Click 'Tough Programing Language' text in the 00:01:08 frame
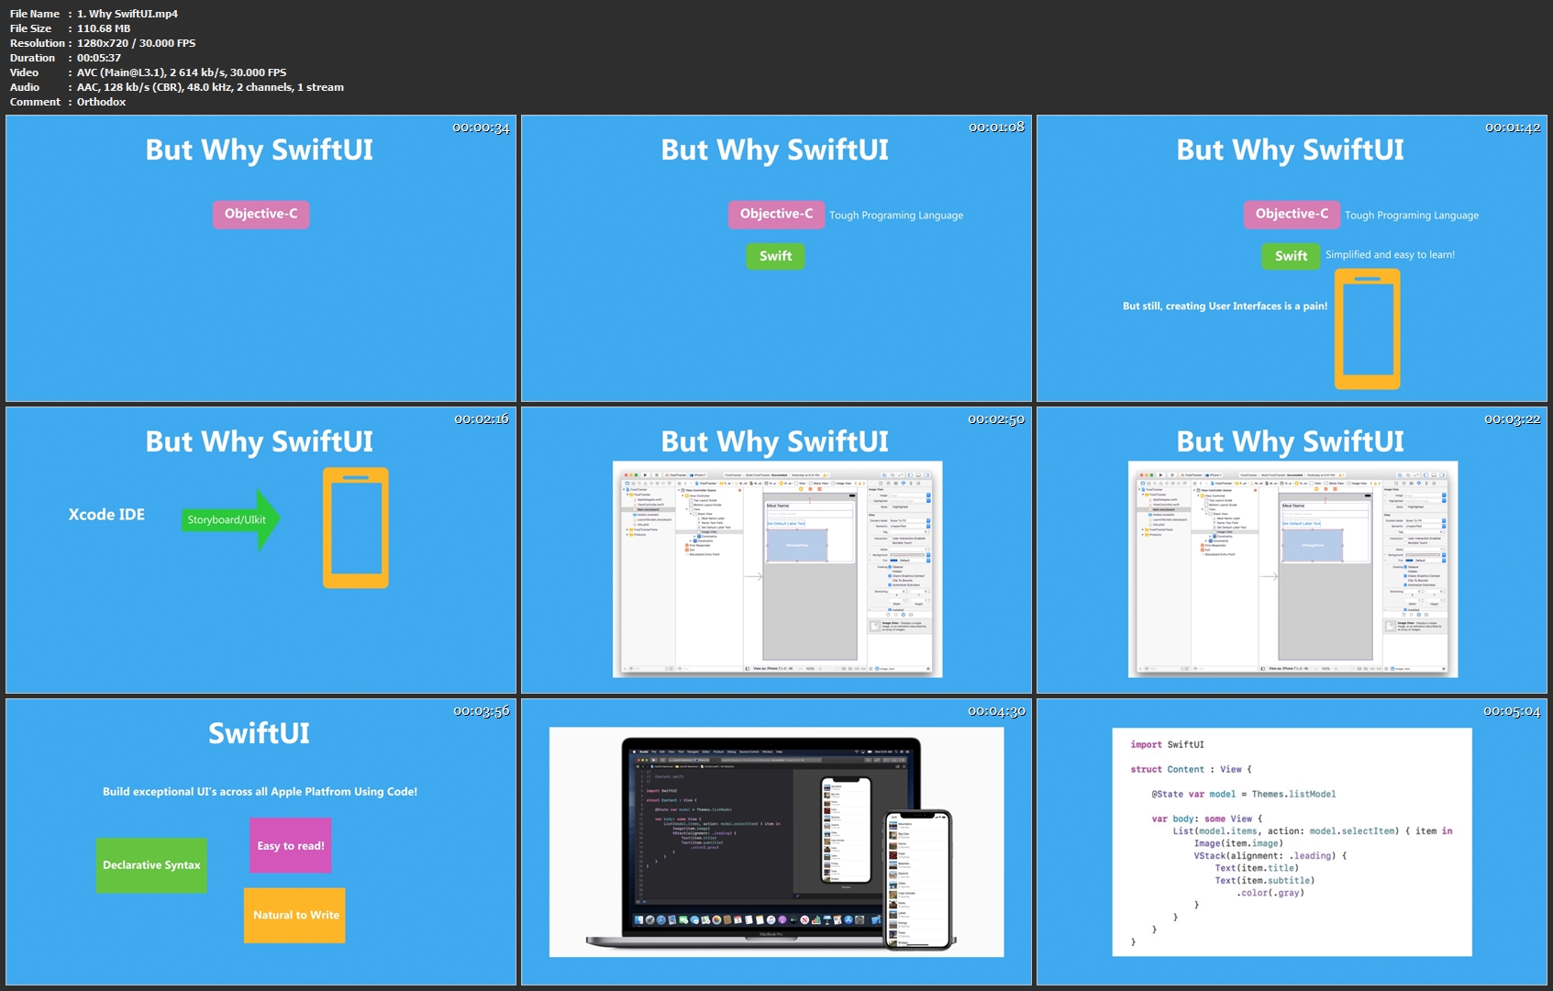This screenshot has height=991, width=1553. pos(896,216)
